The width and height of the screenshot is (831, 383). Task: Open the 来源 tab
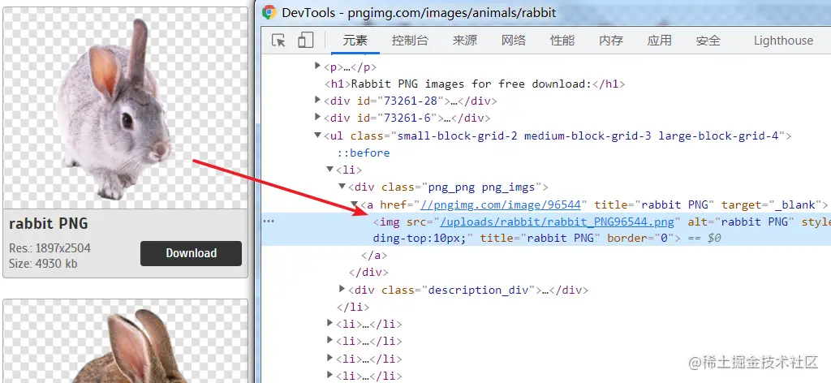tap(465, 41)
